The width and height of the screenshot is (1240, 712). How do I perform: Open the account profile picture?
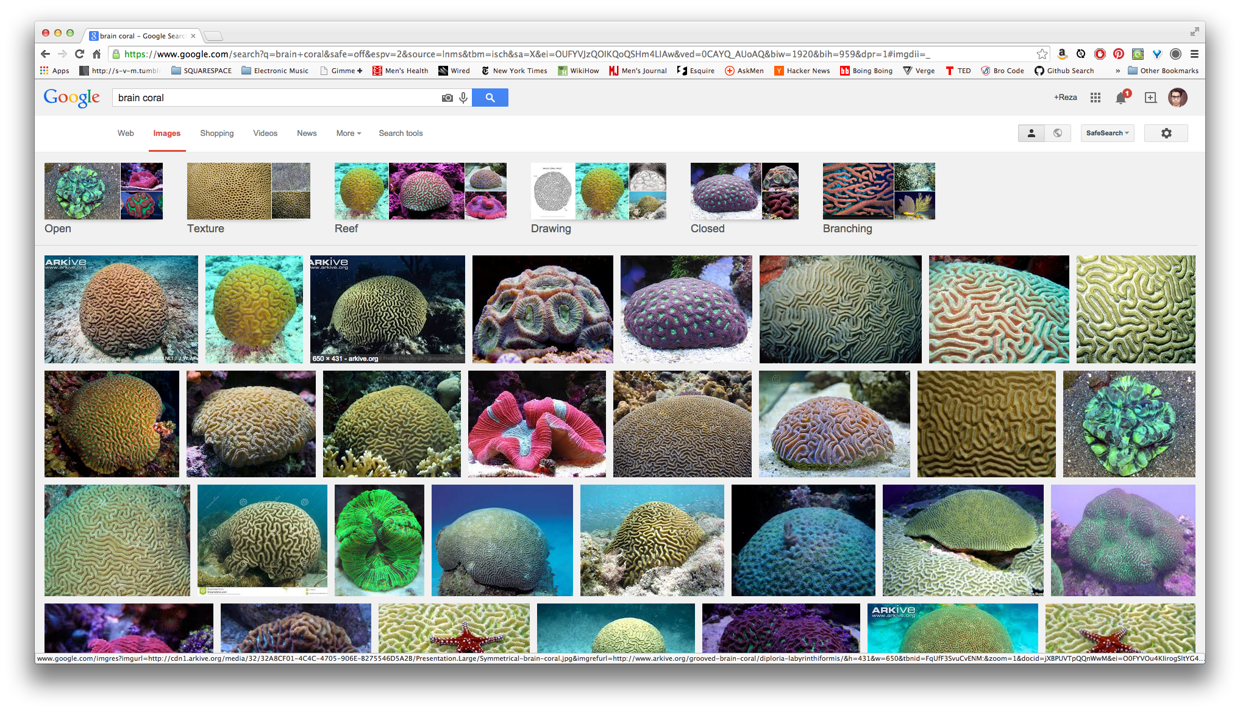tap(1178, 98)
